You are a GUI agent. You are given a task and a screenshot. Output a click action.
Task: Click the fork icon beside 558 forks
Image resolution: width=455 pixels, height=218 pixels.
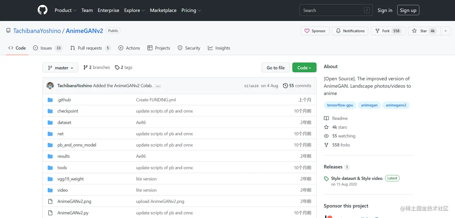[x=326, y=145]
